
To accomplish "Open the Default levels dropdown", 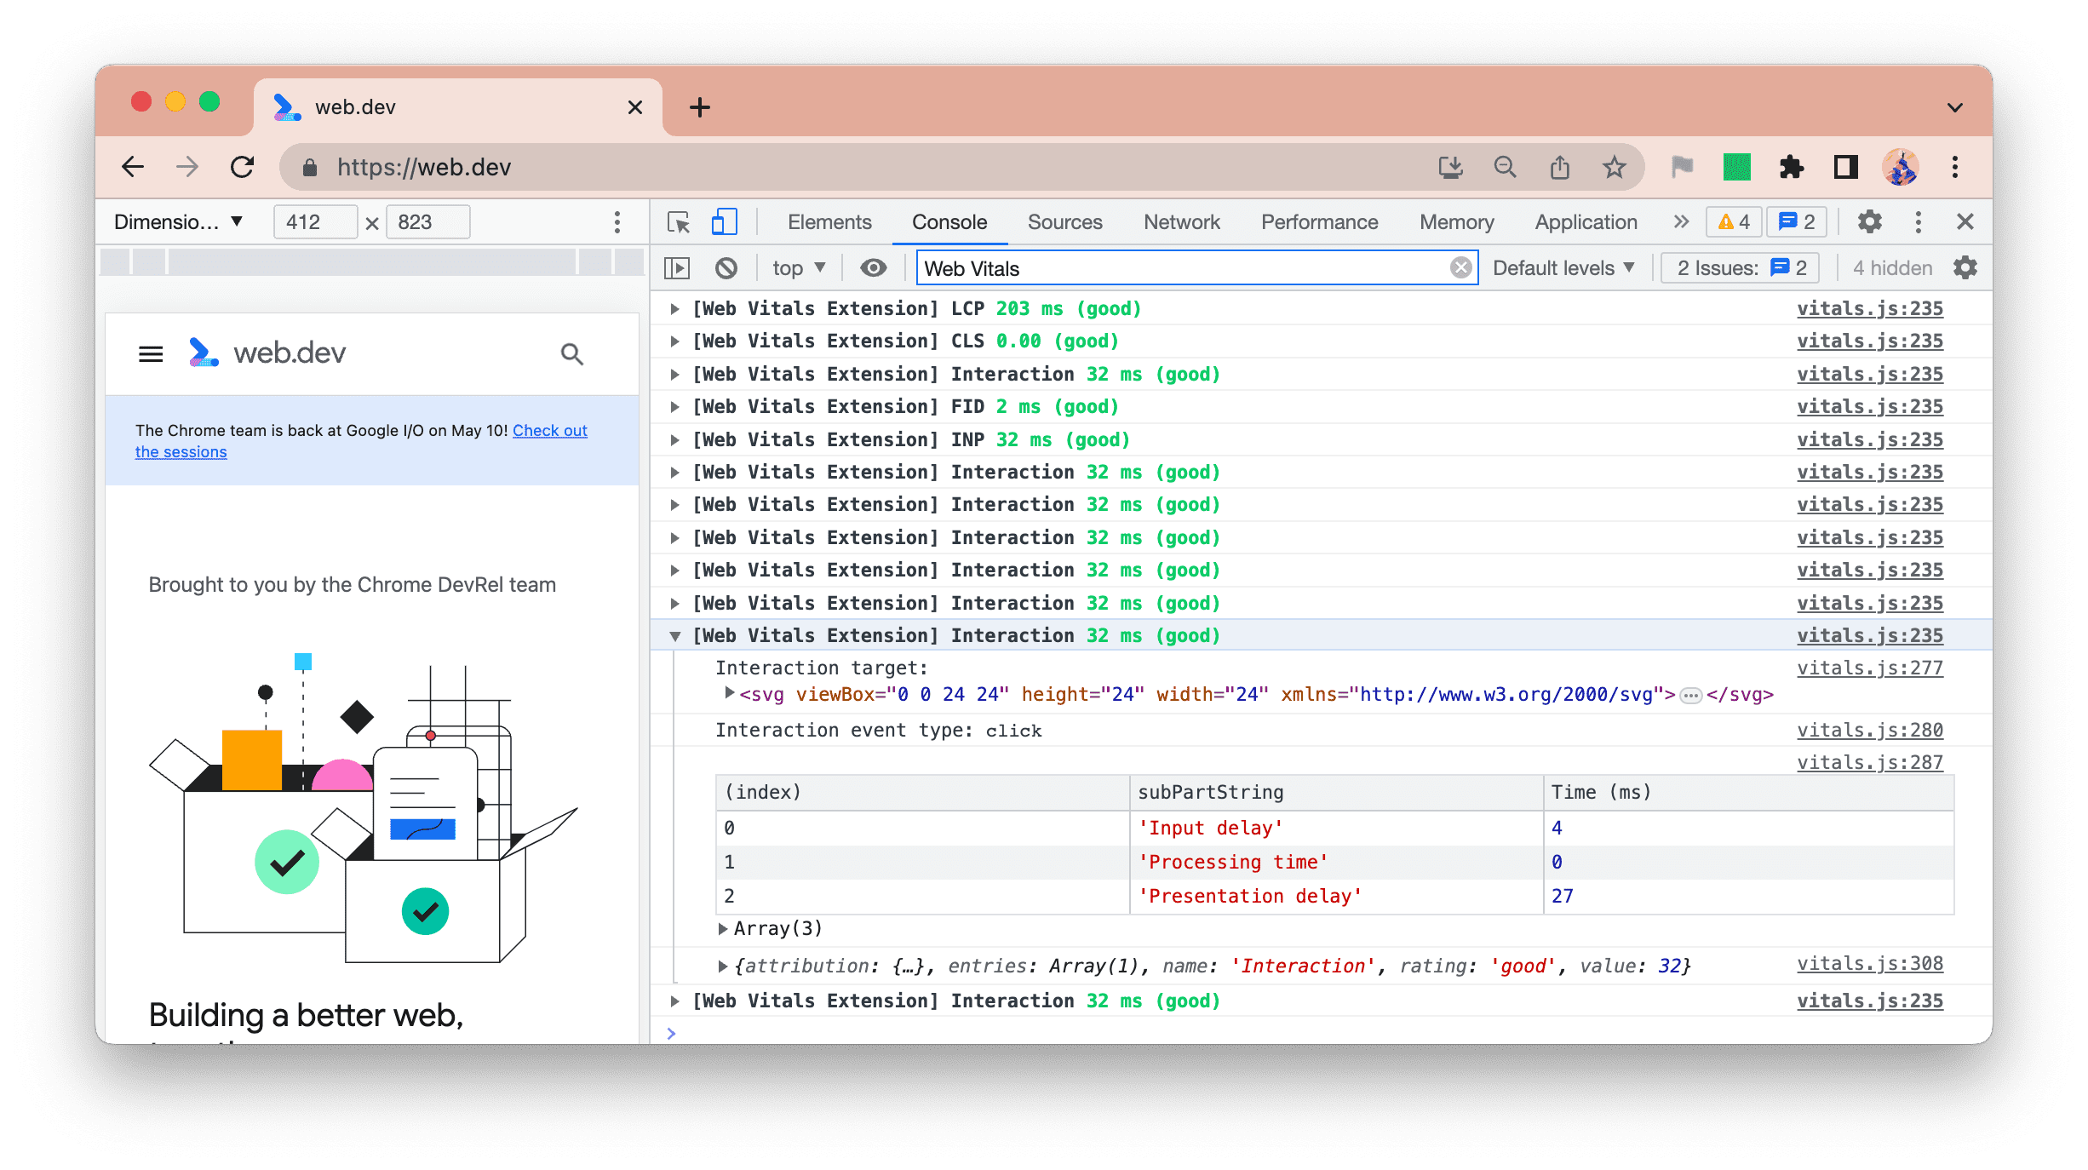I will coord(1564,268).
